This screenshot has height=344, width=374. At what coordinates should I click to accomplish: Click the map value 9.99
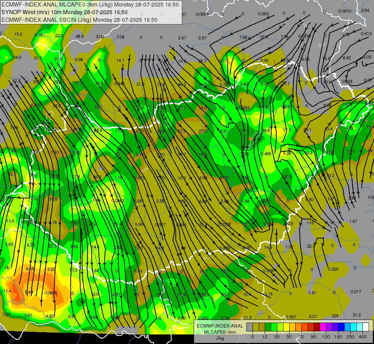[x=79, y=60]
